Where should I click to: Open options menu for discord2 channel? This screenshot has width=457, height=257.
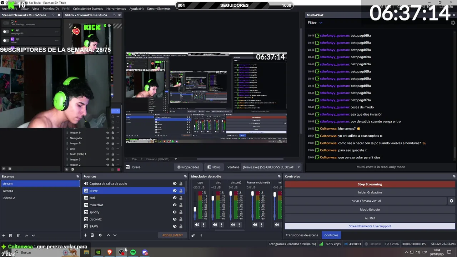[239, 225]
